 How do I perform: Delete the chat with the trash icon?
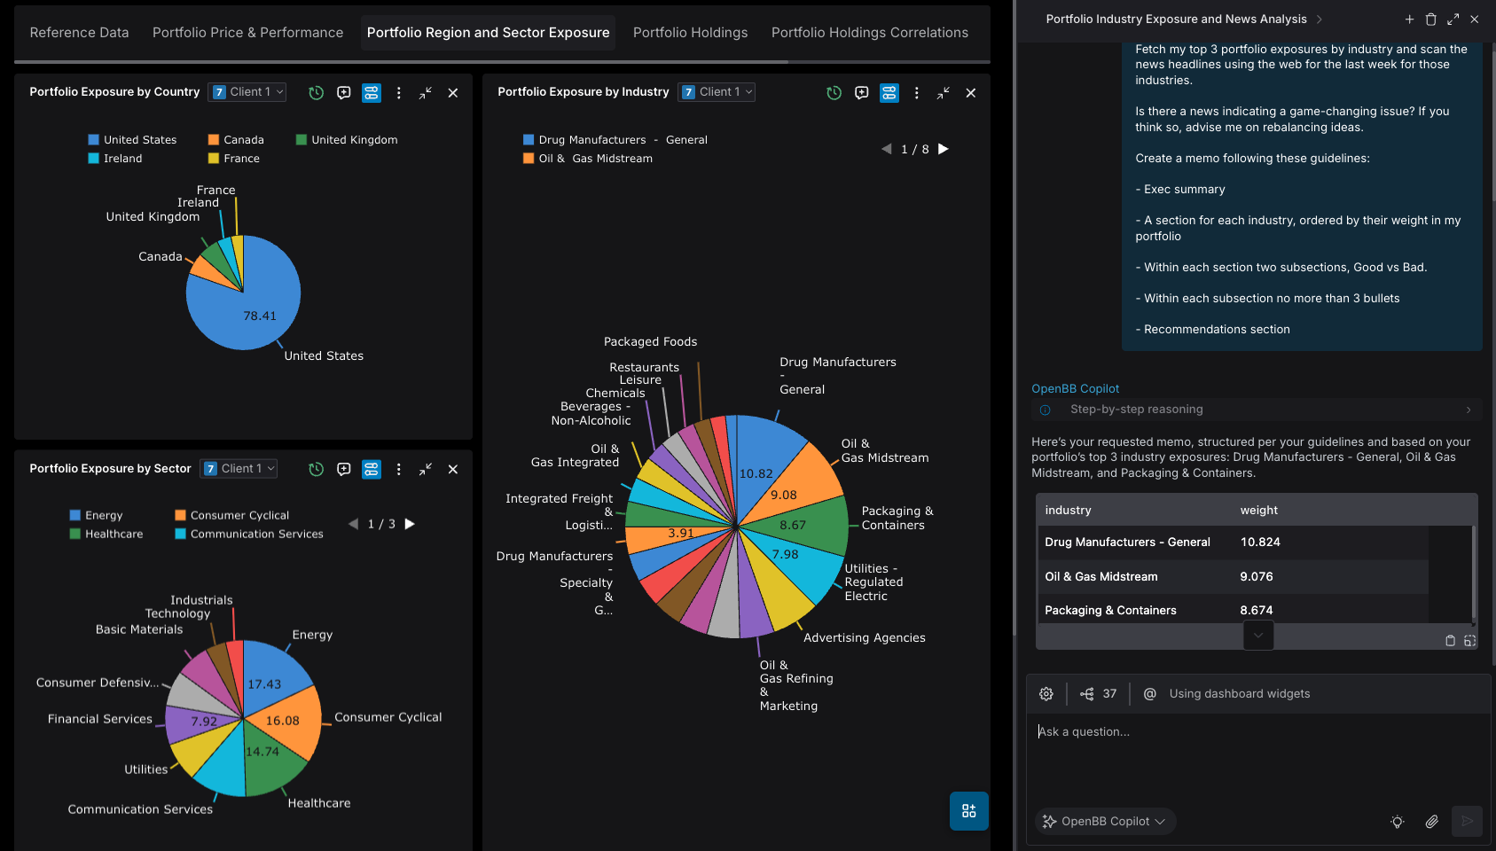(1430, 20)
